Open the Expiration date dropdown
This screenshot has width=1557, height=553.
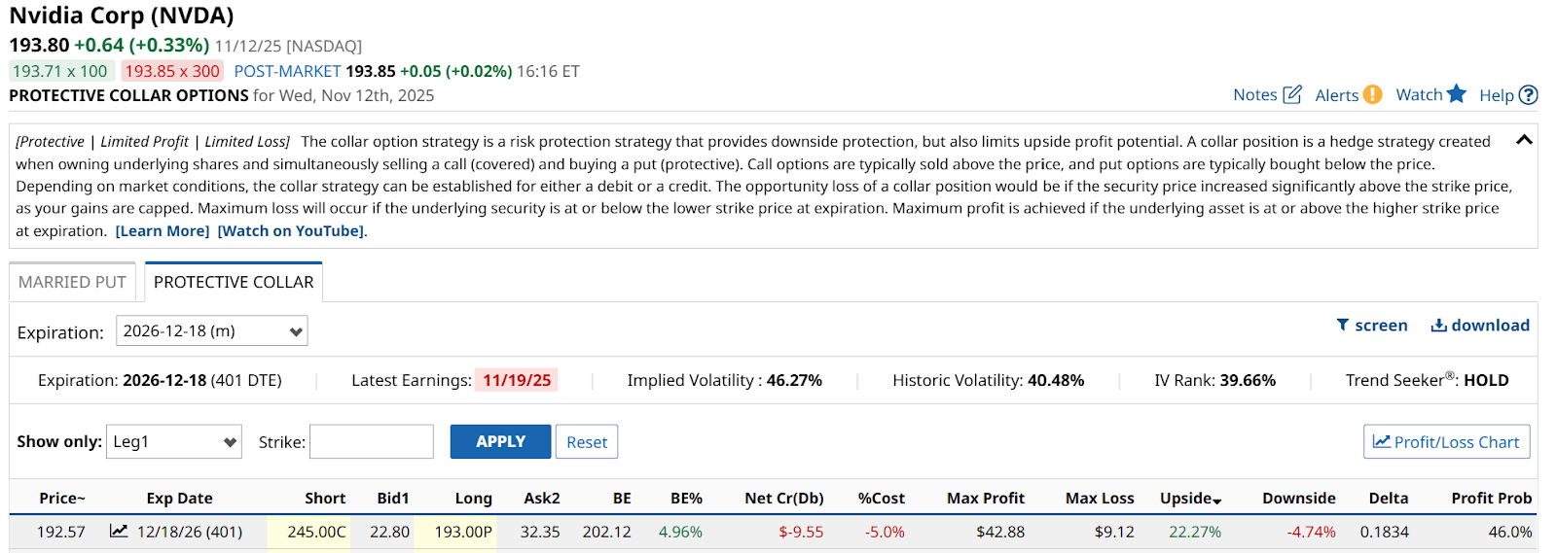[x=211, y=330]
